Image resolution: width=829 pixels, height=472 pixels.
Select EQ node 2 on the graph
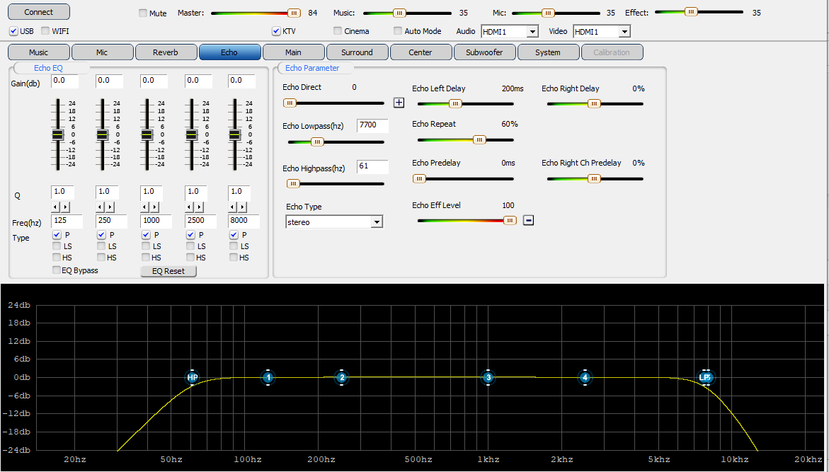pyautogui.click(x=341, y=378)
